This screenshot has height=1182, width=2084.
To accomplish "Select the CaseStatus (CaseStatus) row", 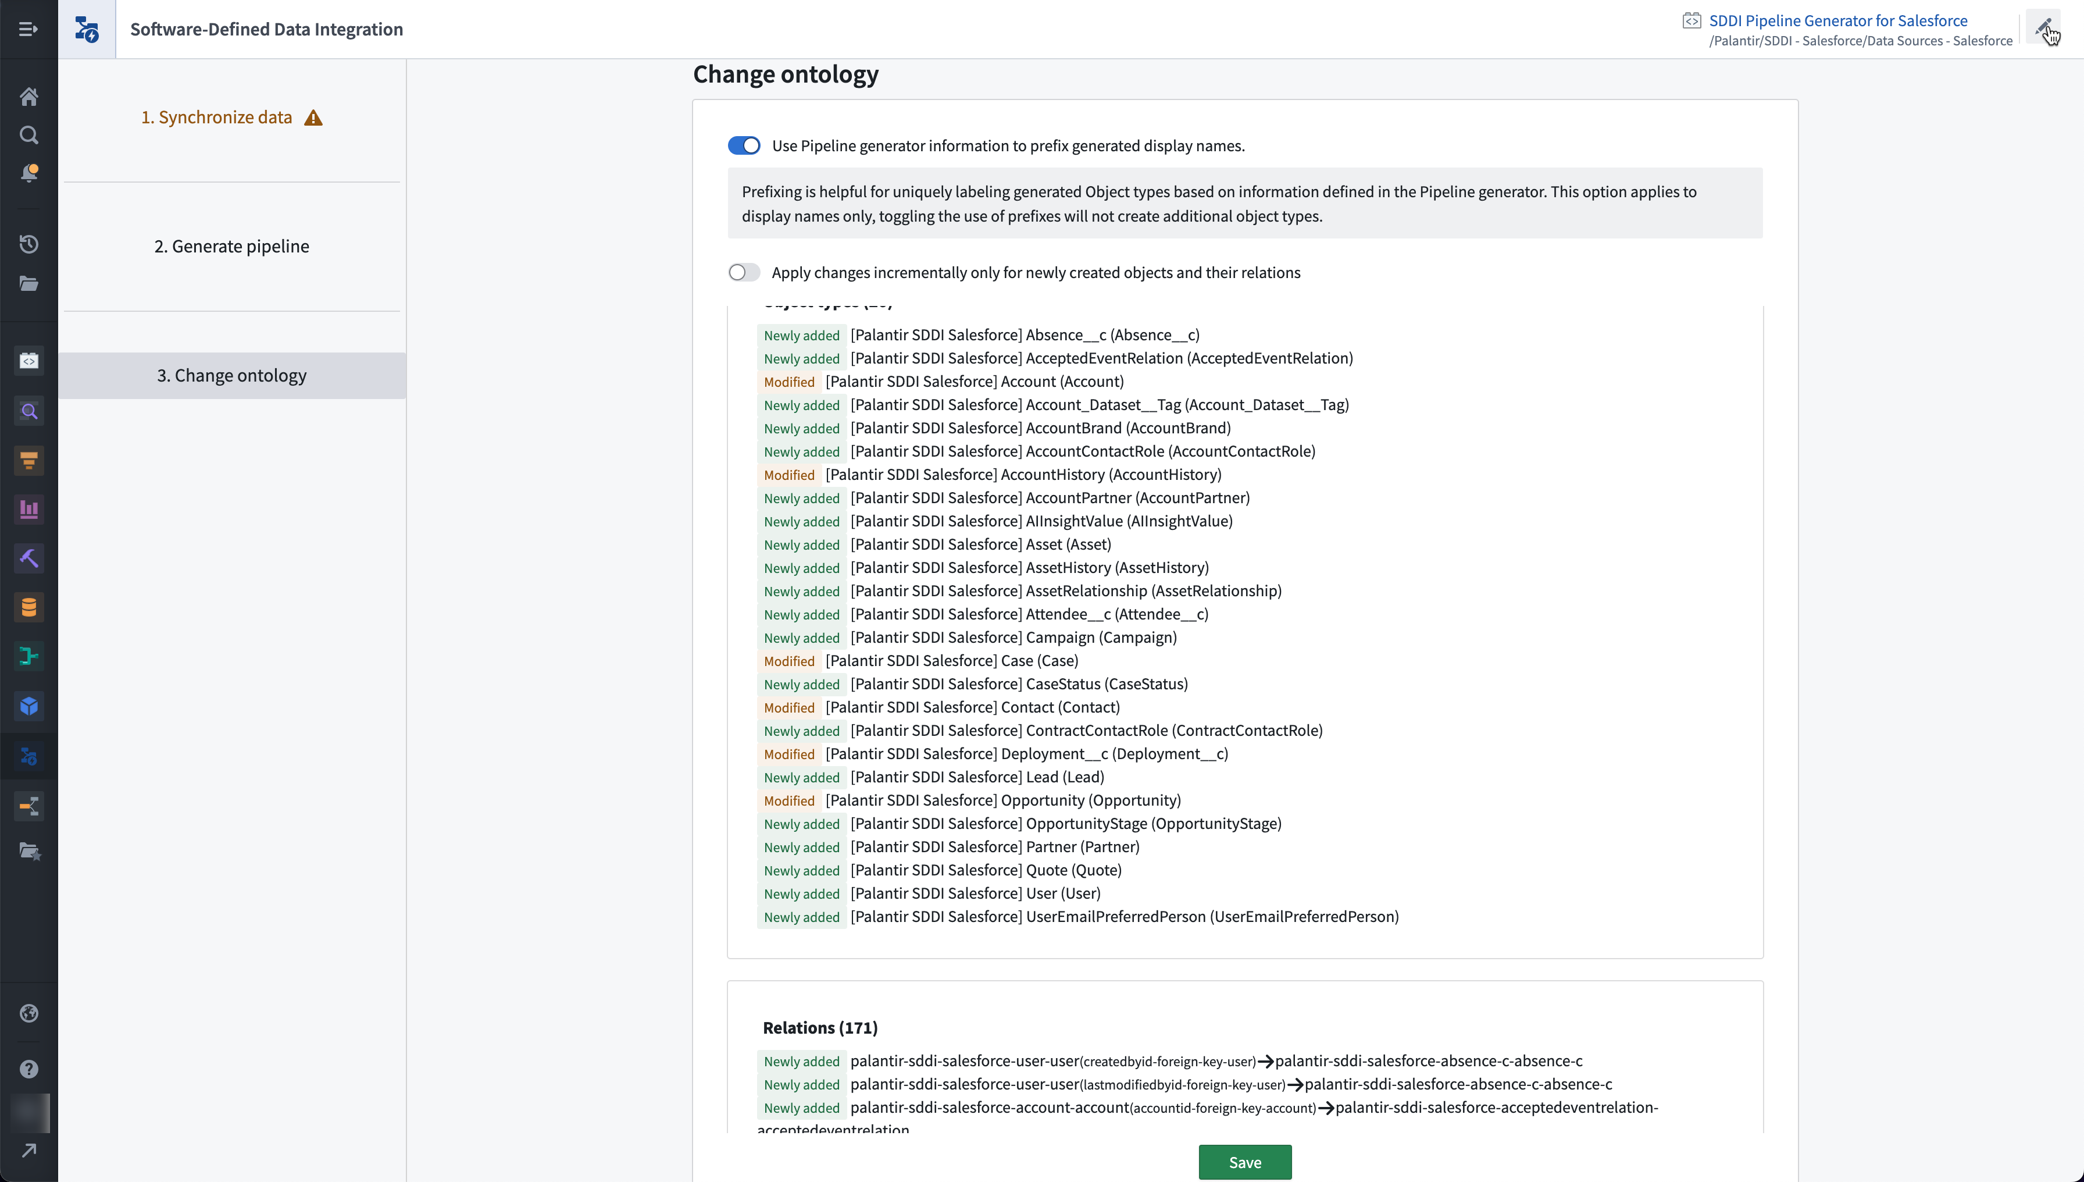I will click(972, 684).
